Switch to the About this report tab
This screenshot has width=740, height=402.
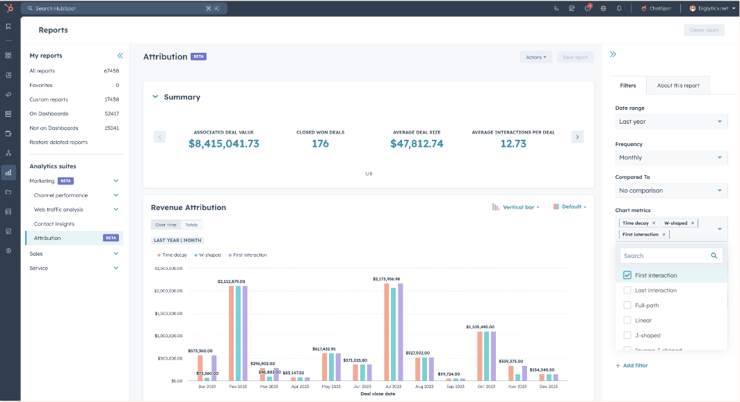pyautogui.click(x=678, y=86)
